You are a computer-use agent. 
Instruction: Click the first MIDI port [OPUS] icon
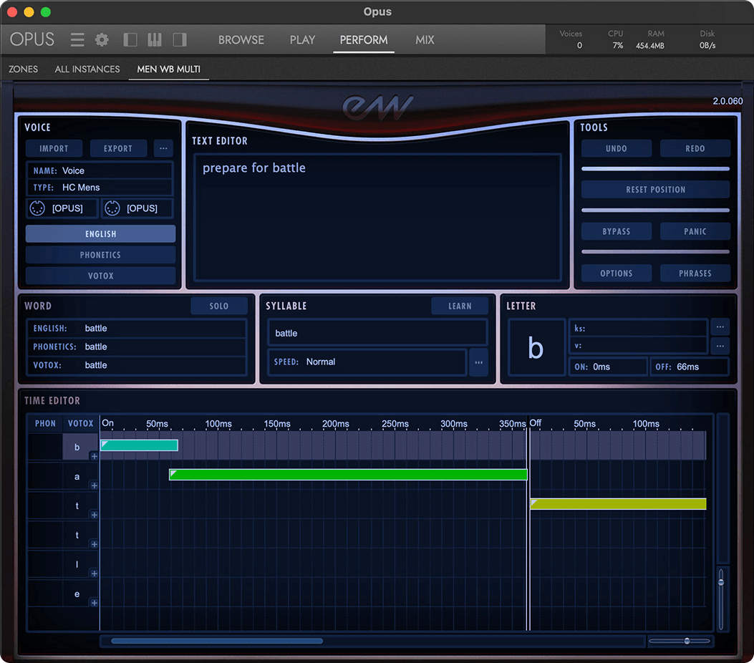37,208
